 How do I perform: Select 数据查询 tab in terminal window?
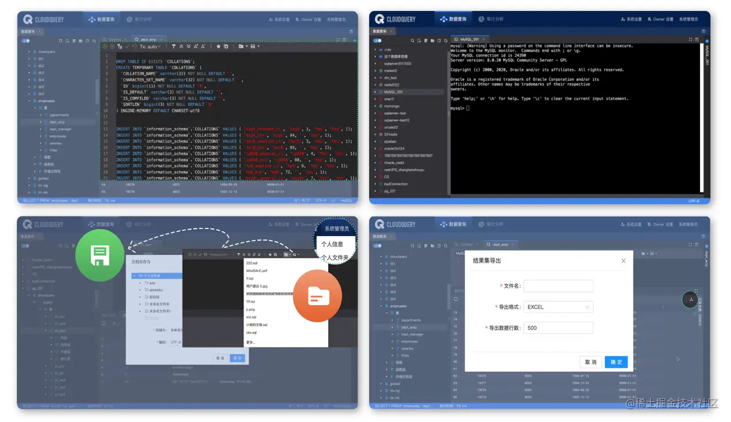(x=454, y=19)
